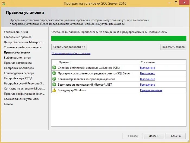Click the Далее > button
190x143 pixels.
(x=154, y=136)
